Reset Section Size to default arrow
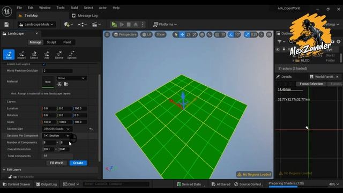The width and height of the screenshot is (343, 193). 91,129
